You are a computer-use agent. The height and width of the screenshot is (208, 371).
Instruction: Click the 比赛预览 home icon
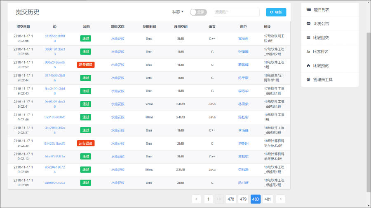pyautogui.click(x=308, y=66)
